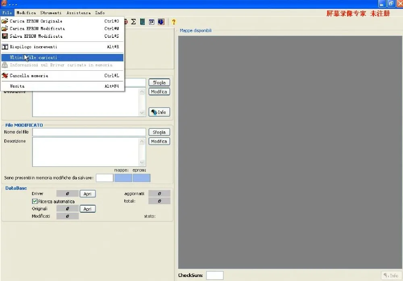The image size is (403, 281).
Task: Click the CheckSum value field
Action: [x=215, y=275]
